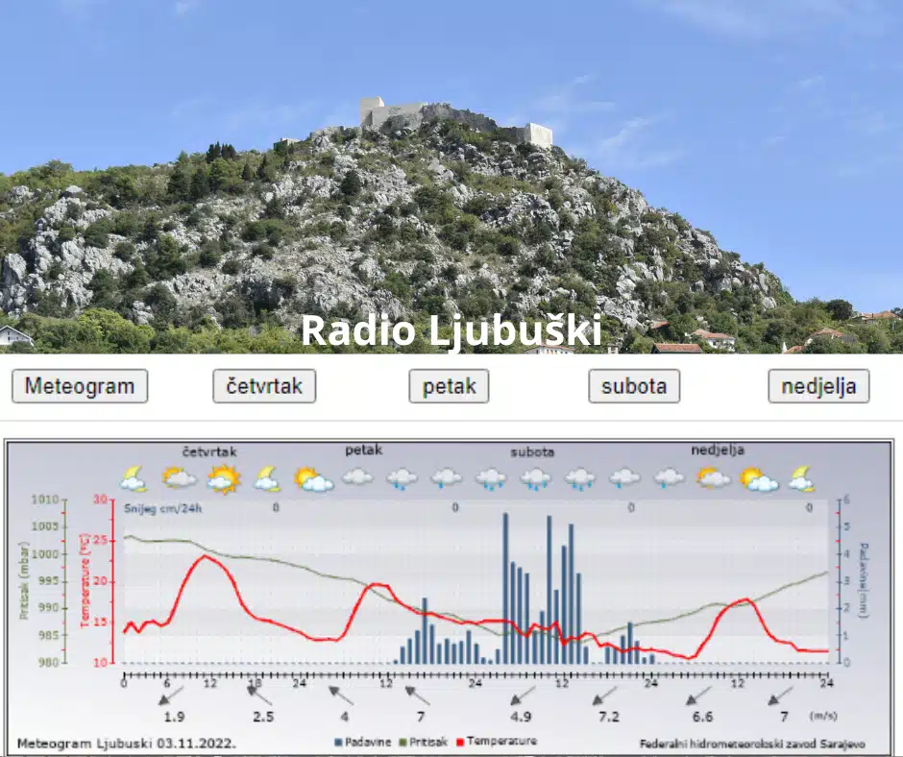Choose the subota forecast button
Viewport: 903px width, 757px height.
pyautogui.click(x=634, y=386)
